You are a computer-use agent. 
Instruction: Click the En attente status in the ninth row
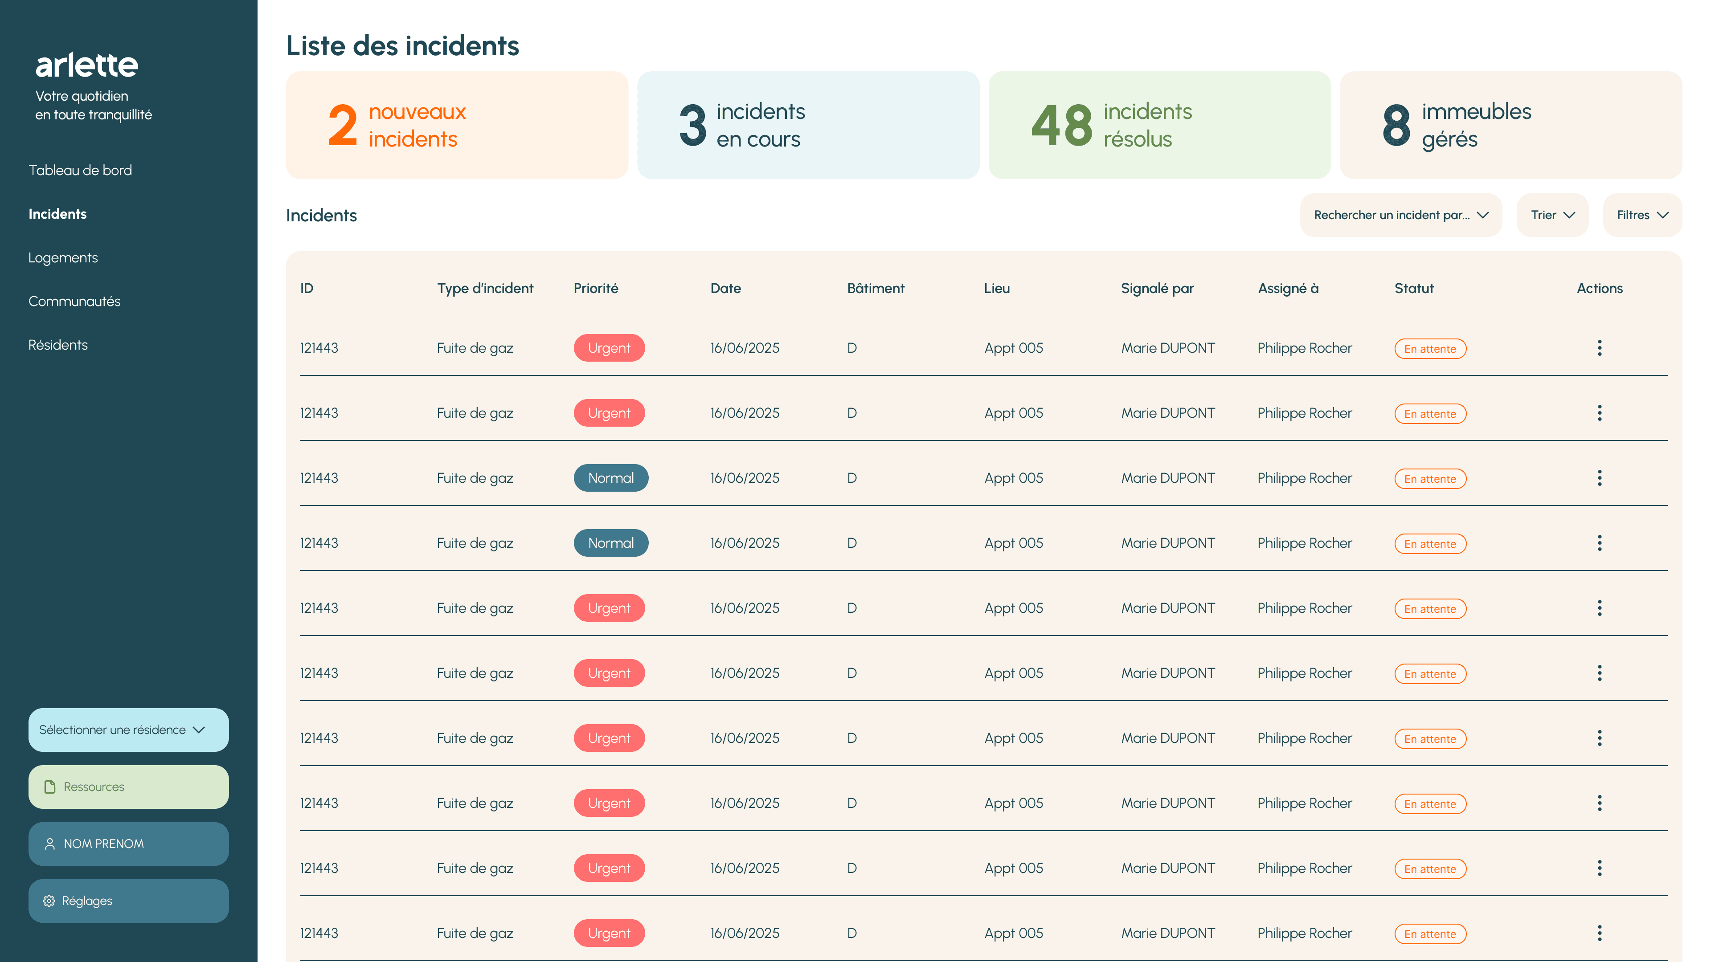click(x=1430, y=869)
